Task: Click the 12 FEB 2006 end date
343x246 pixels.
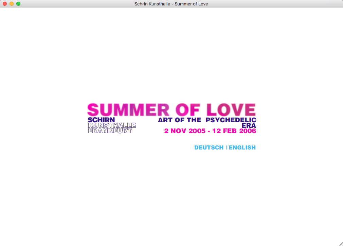Action: (x=234, y=131)
